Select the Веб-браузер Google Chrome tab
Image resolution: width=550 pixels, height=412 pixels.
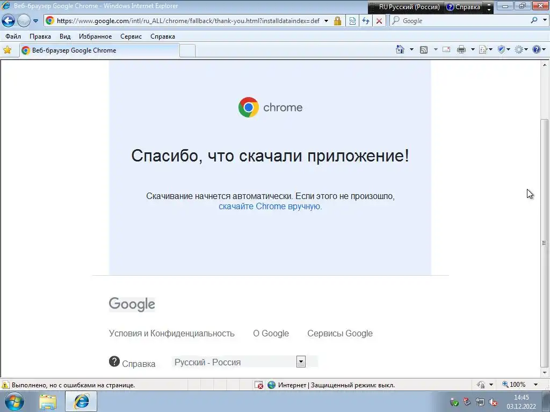click(99, 50)
